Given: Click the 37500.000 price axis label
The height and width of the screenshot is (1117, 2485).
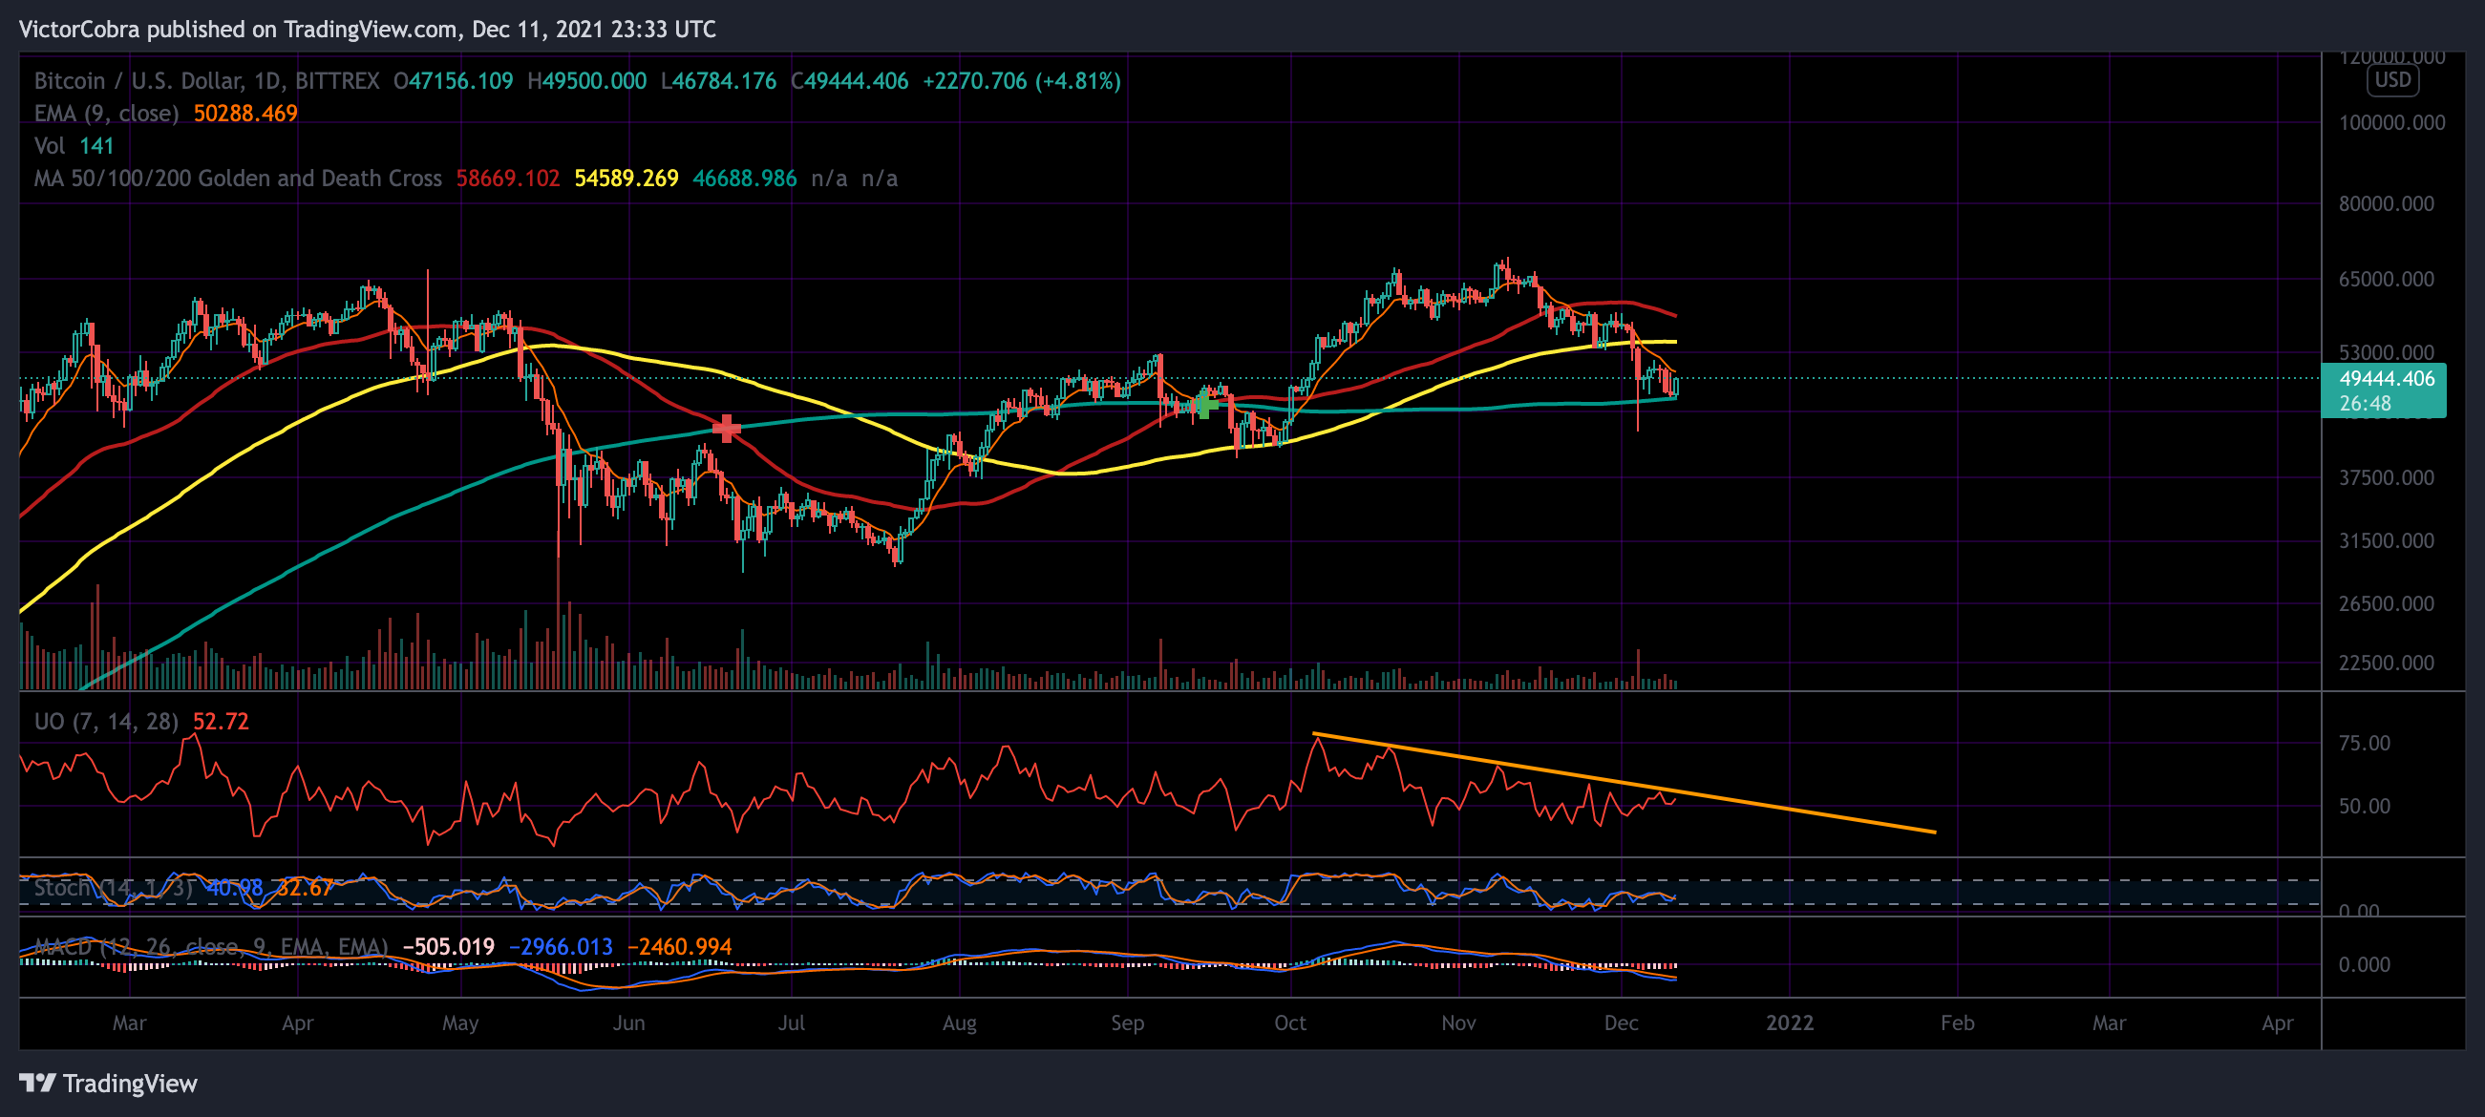Looking at the screenshot, I should (x=2386, y=477).
